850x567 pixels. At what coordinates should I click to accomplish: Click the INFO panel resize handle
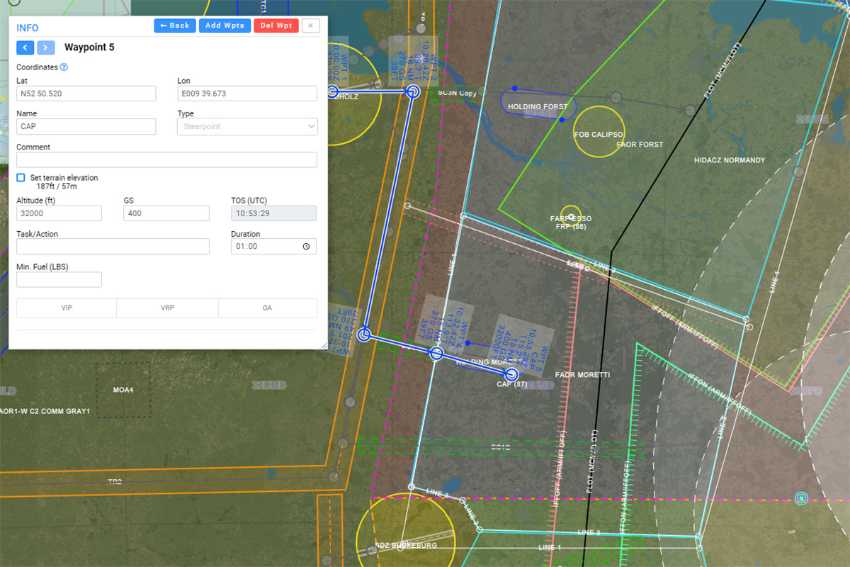(x=324, y=345)
